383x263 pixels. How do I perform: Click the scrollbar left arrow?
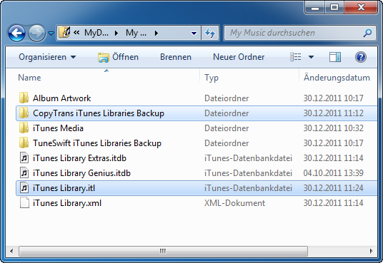[11, 251]
